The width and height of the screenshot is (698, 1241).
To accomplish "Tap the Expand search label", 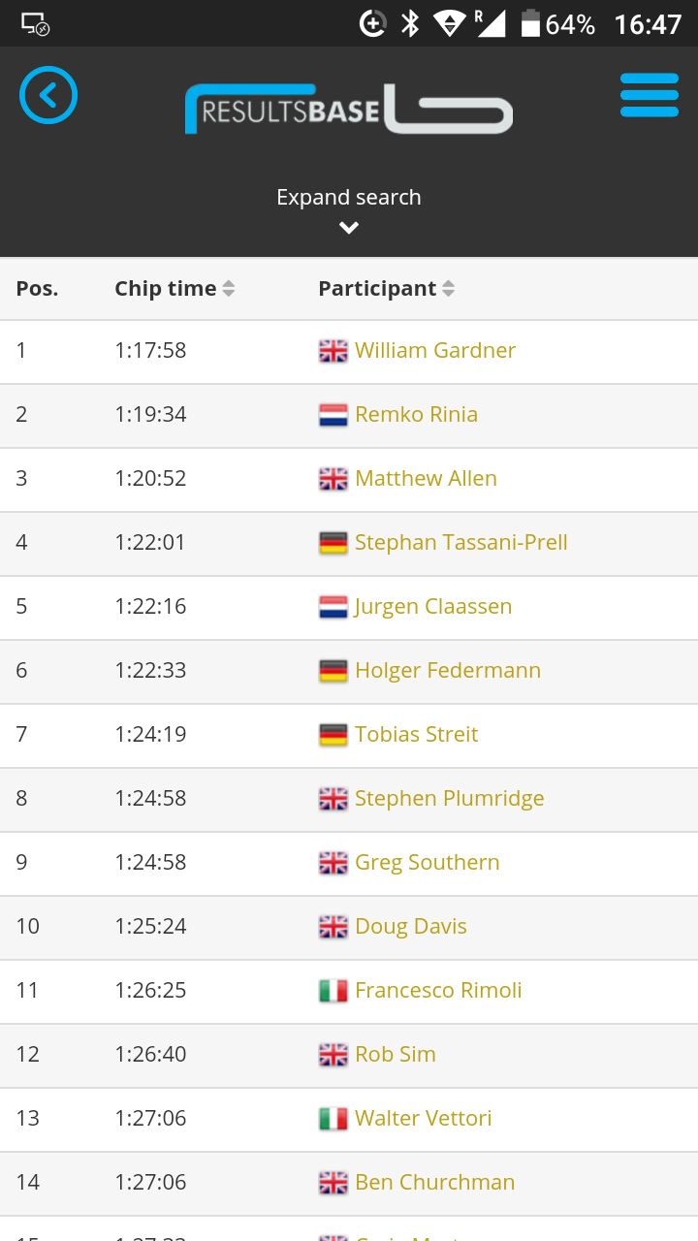I will tap(349, 197).
